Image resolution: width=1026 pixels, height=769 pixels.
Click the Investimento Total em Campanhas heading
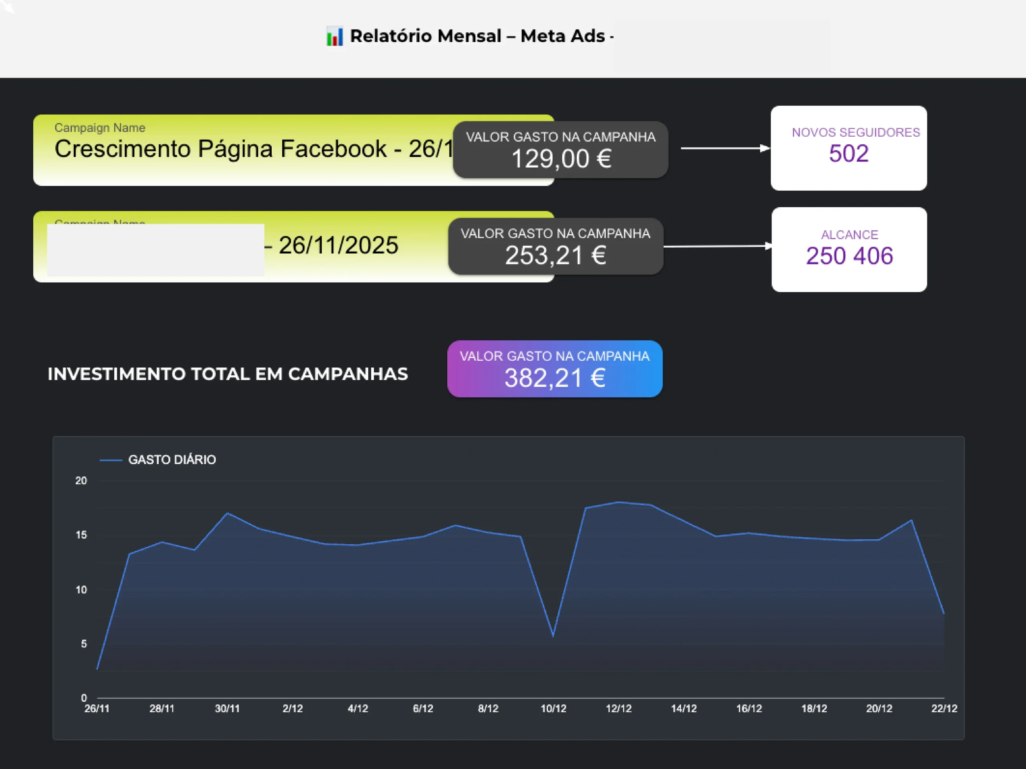pyautogui.click(x=228, y=374)
